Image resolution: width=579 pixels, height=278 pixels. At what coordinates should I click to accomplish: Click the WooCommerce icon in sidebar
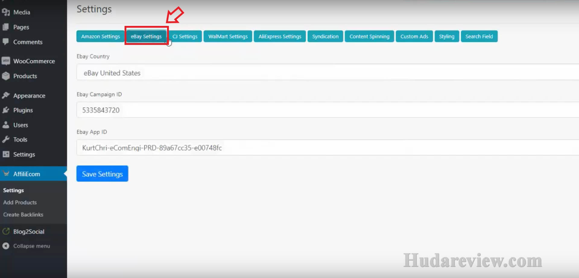point(6,61)
